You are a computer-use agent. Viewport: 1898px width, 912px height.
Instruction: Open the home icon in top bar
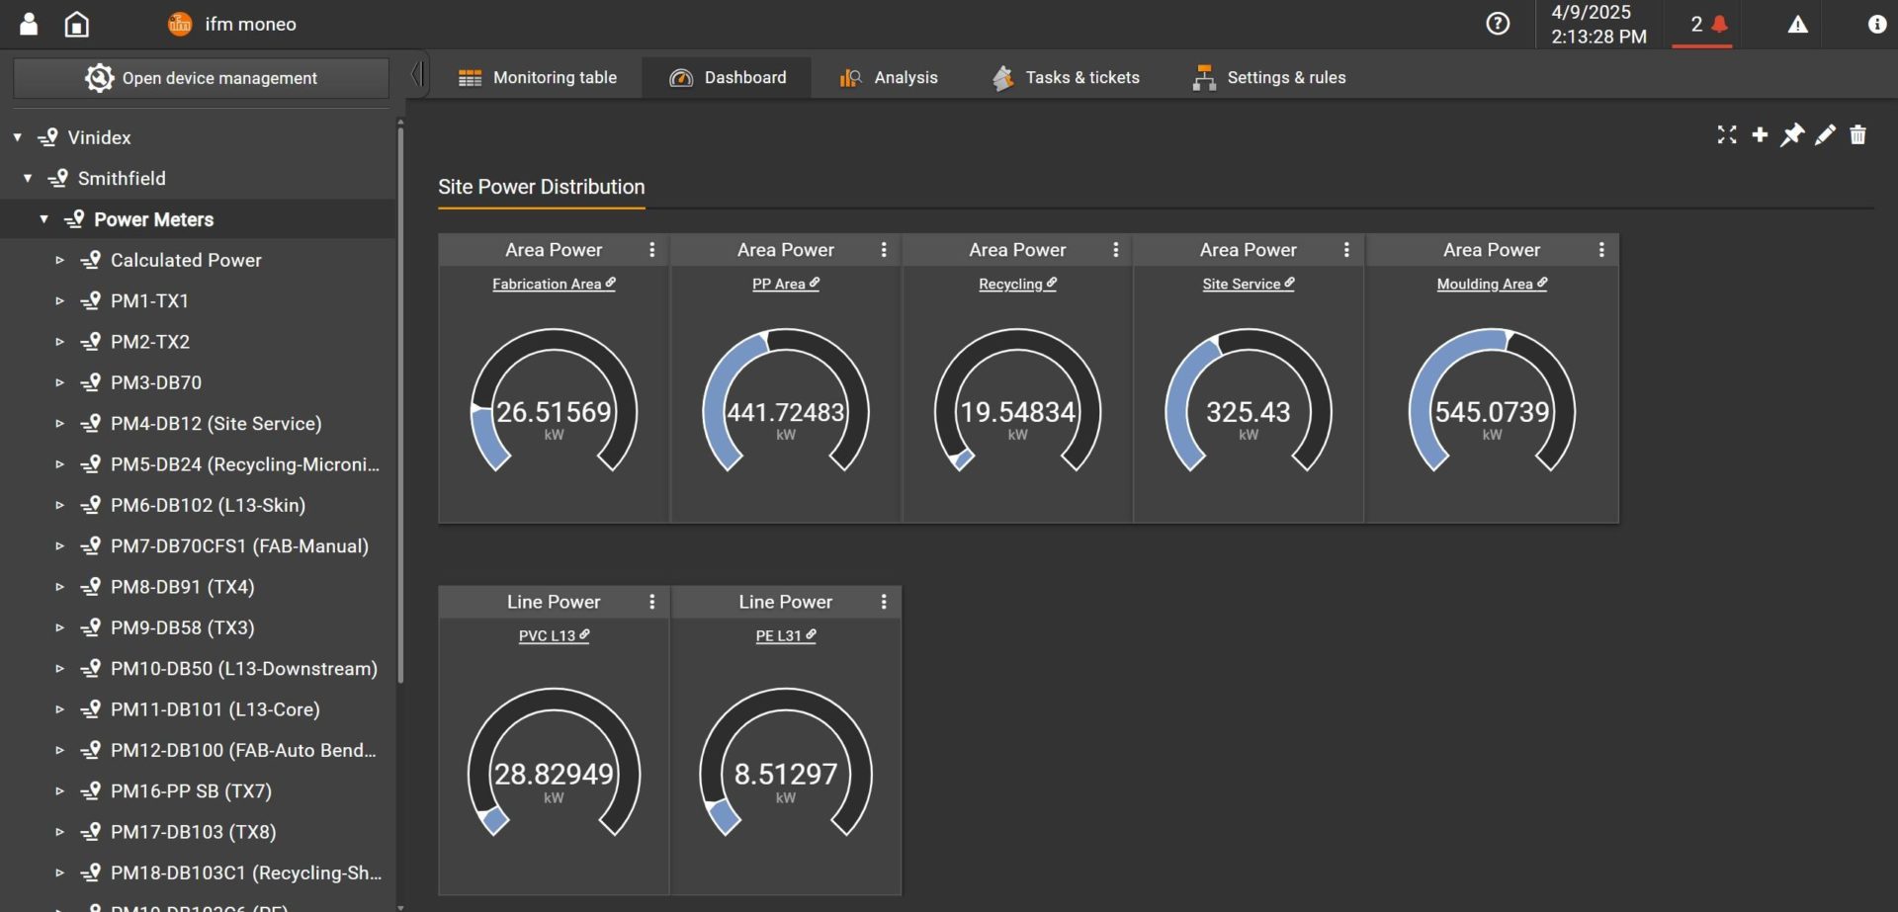tap(76, 25)
